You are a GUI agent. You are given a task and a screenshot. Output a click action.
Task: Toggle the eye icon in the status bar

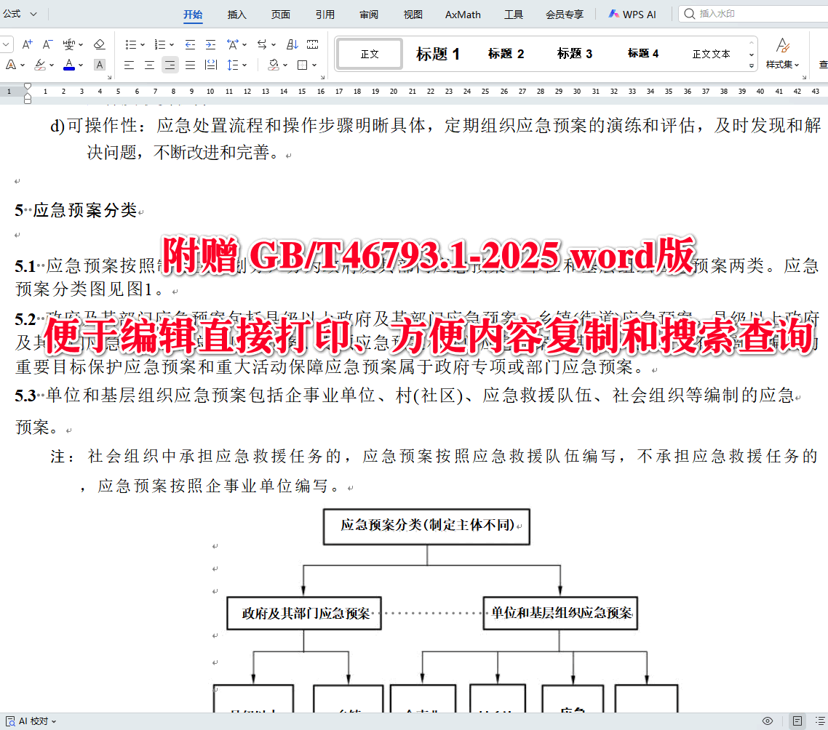tap(766, 722)
